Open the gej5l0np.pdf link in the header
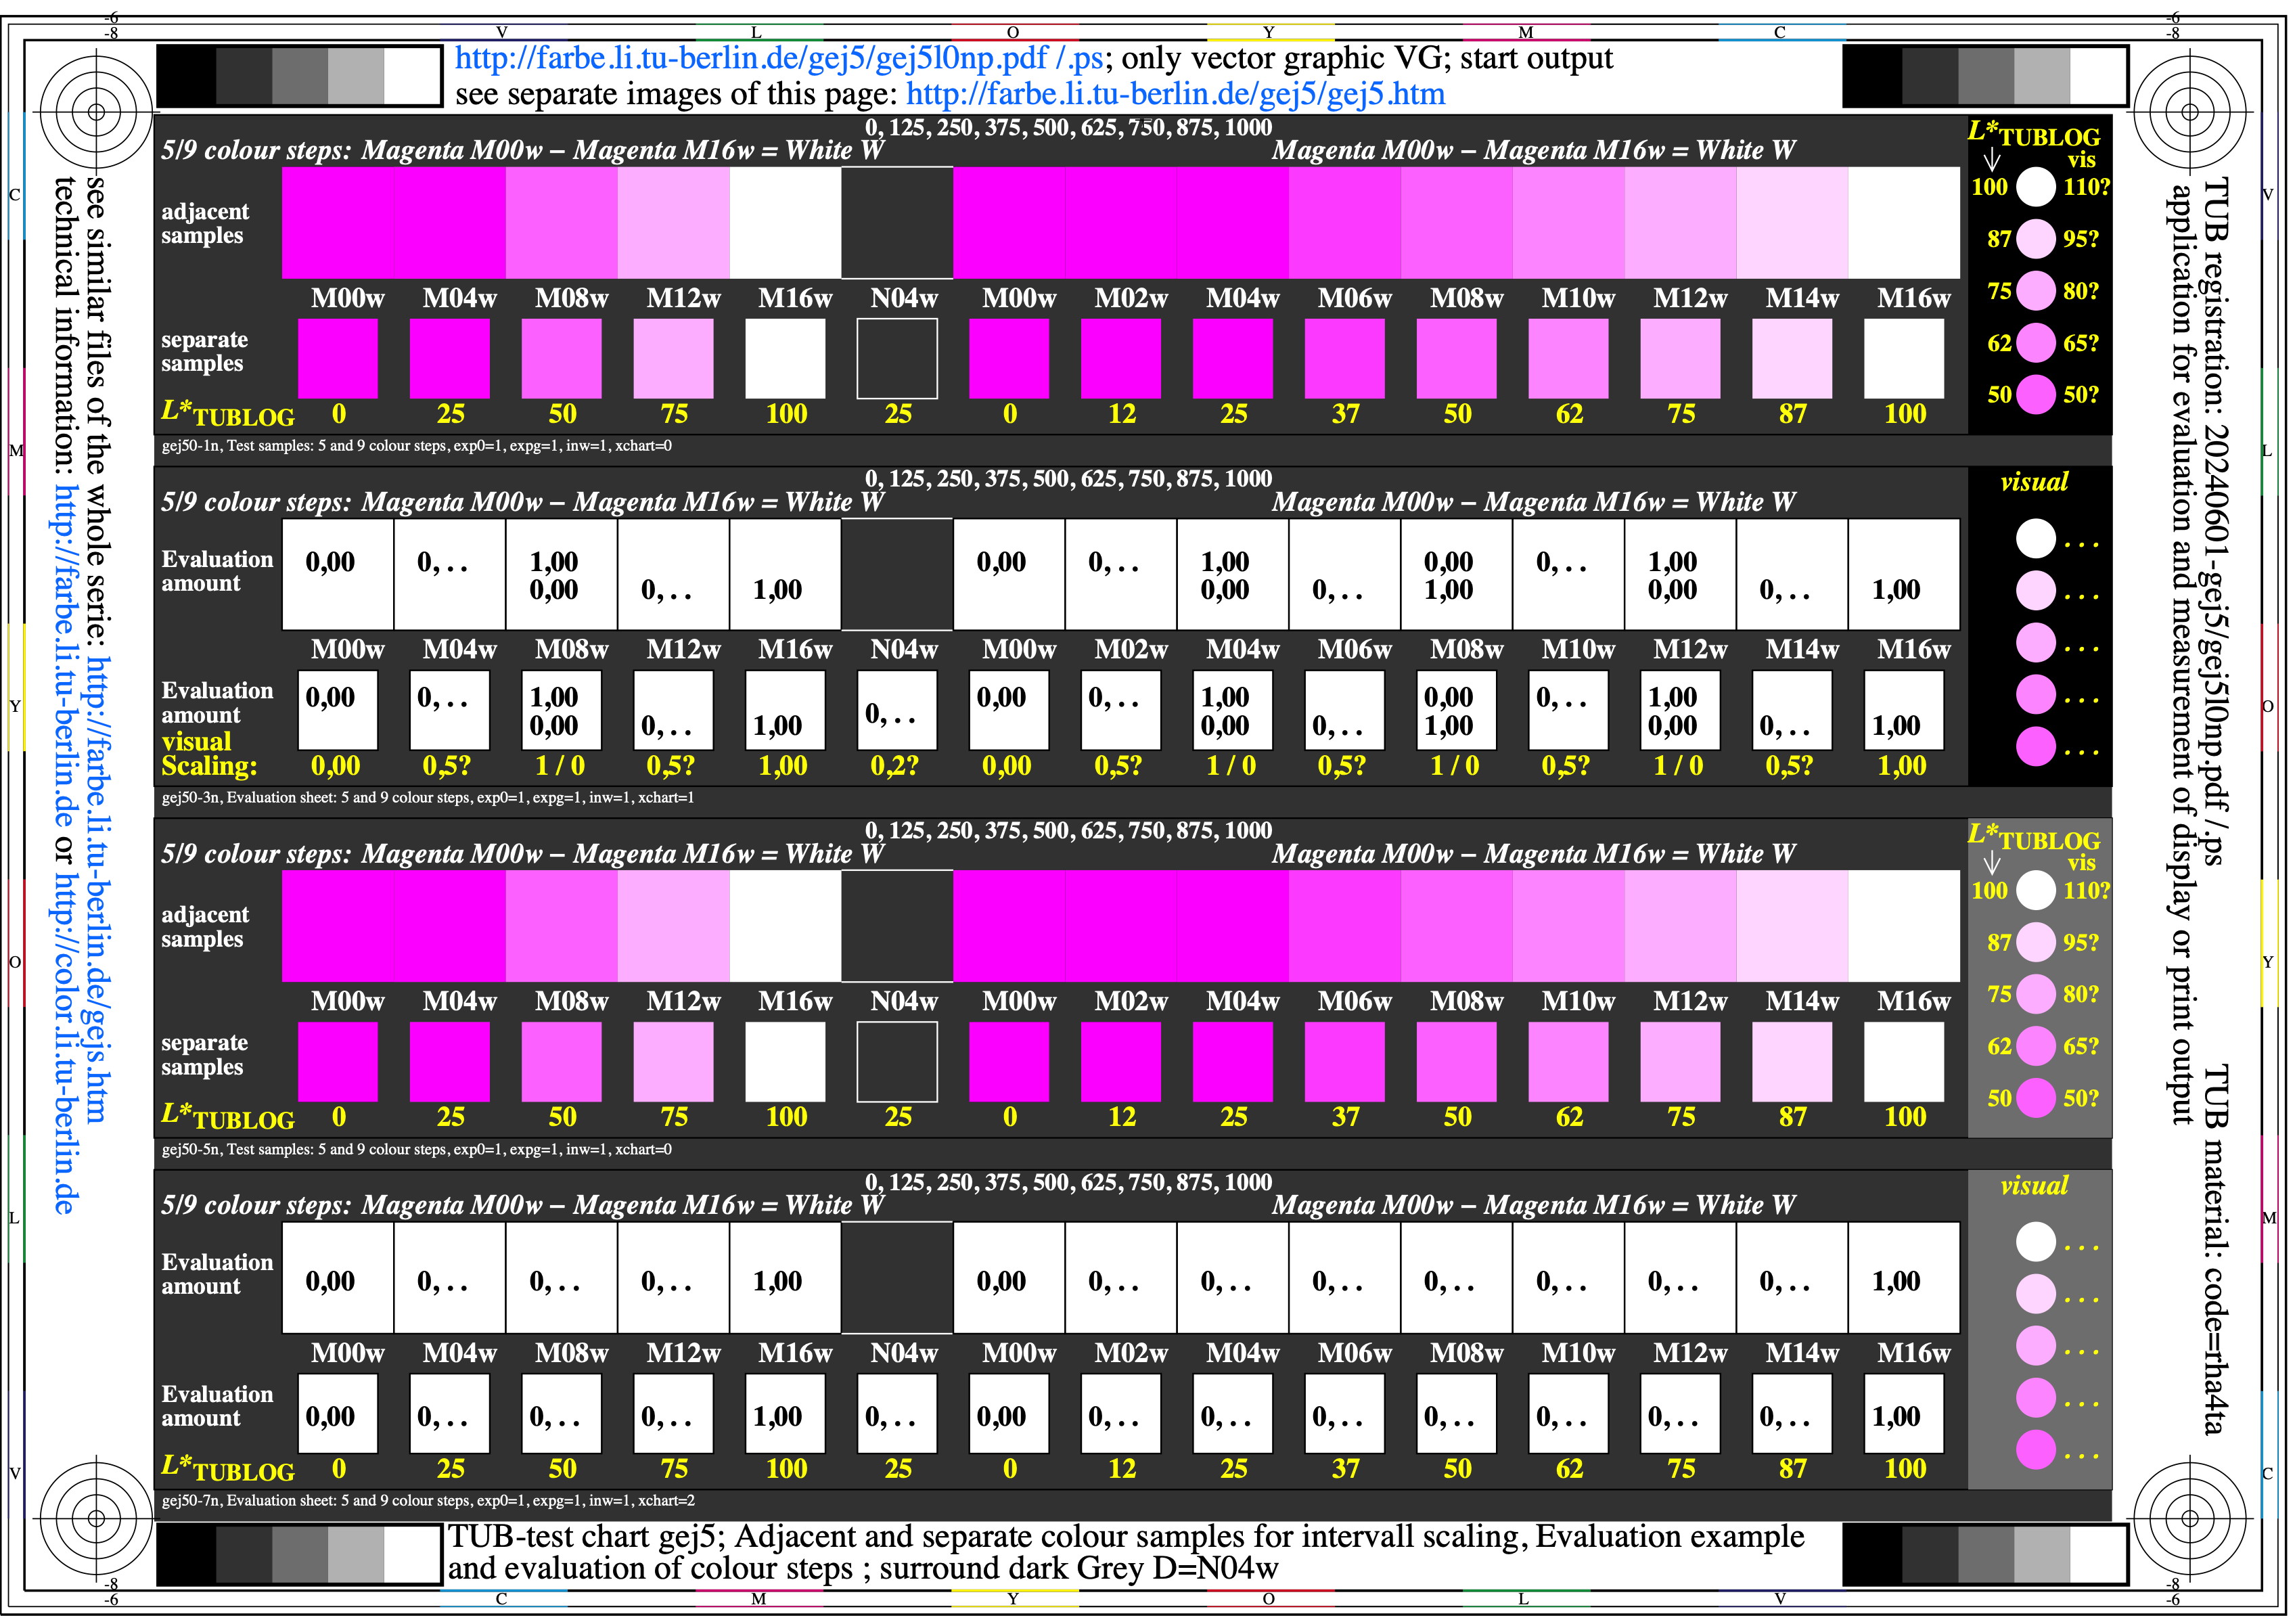This screenshot has width=2295, height=1624. click(x=751, y=59)
